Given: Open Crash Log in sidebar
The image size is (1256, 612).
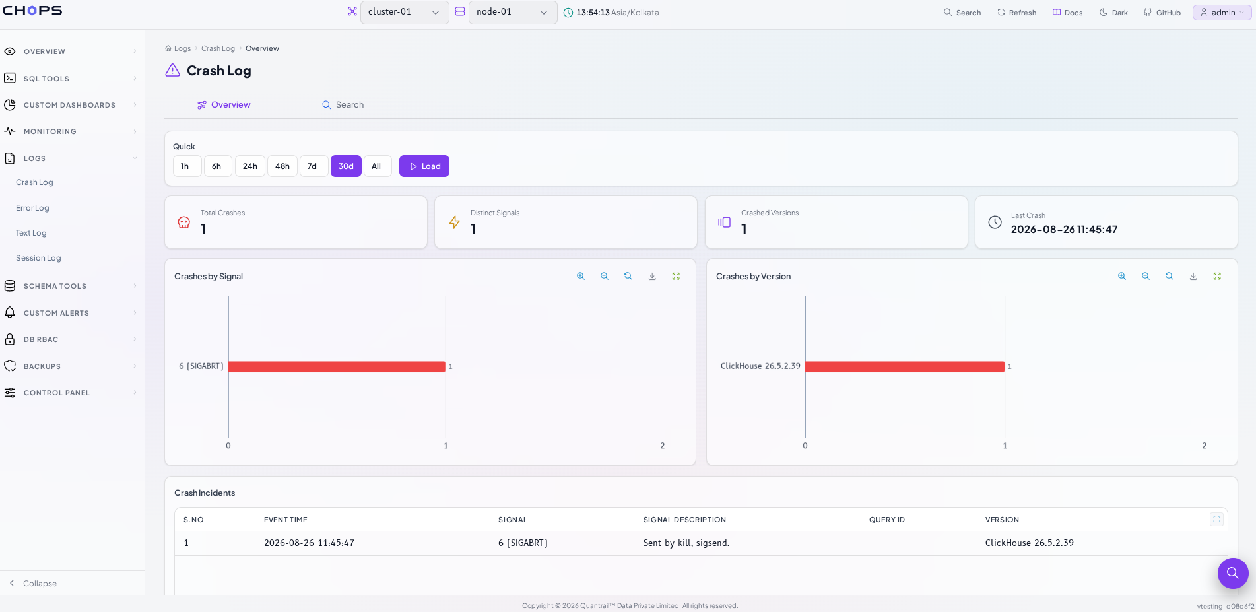Looking at the screenshot, I should tap(34, 182).
